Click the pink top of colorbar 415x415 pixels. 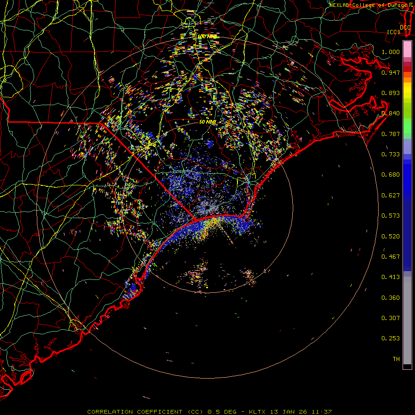(x=407, y=49)
